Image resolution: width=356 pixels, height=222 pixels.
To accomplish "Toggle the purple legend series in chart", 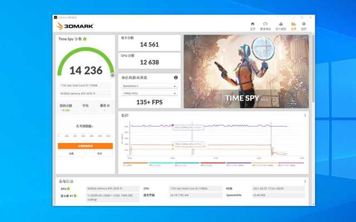I will coord(239,164).
